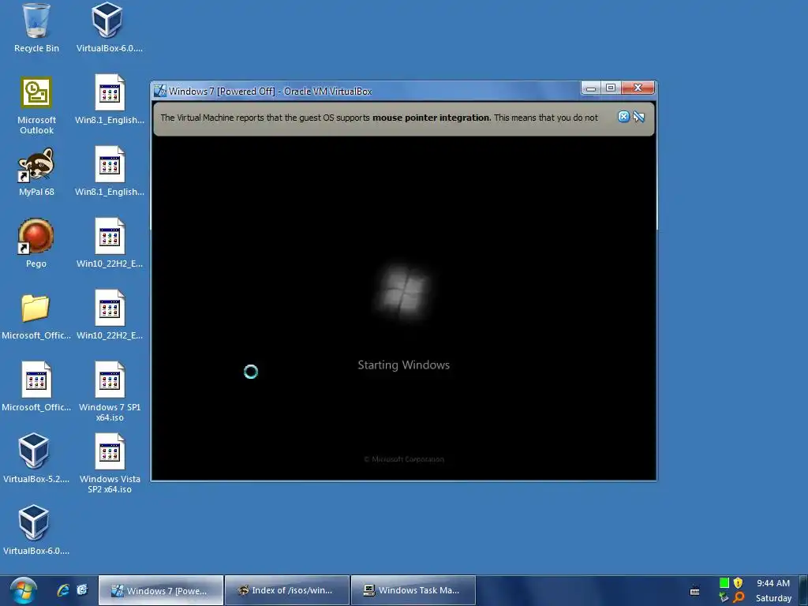Open the Windows Start orb
808x606 pixels.
23,590
